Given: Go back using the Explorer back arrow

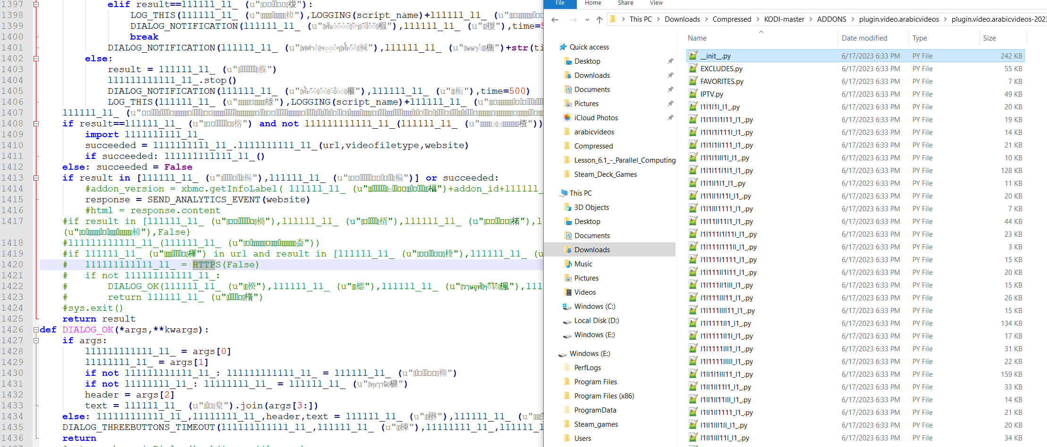Looking at the screenshot, I should [555, 19].
